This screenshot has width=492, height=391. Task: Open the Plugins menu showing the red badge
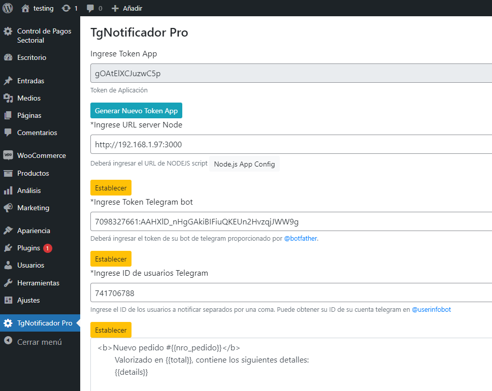28,247
